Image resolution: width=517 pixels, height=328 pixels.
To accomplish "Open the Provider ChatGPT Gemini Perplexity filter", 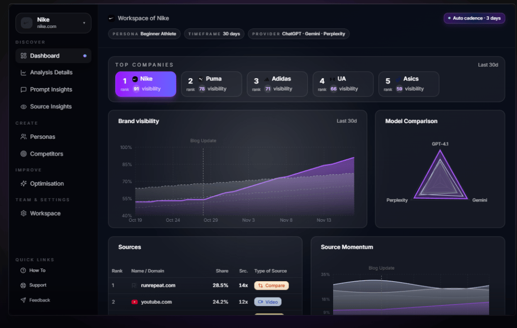I will click(299, 34).
